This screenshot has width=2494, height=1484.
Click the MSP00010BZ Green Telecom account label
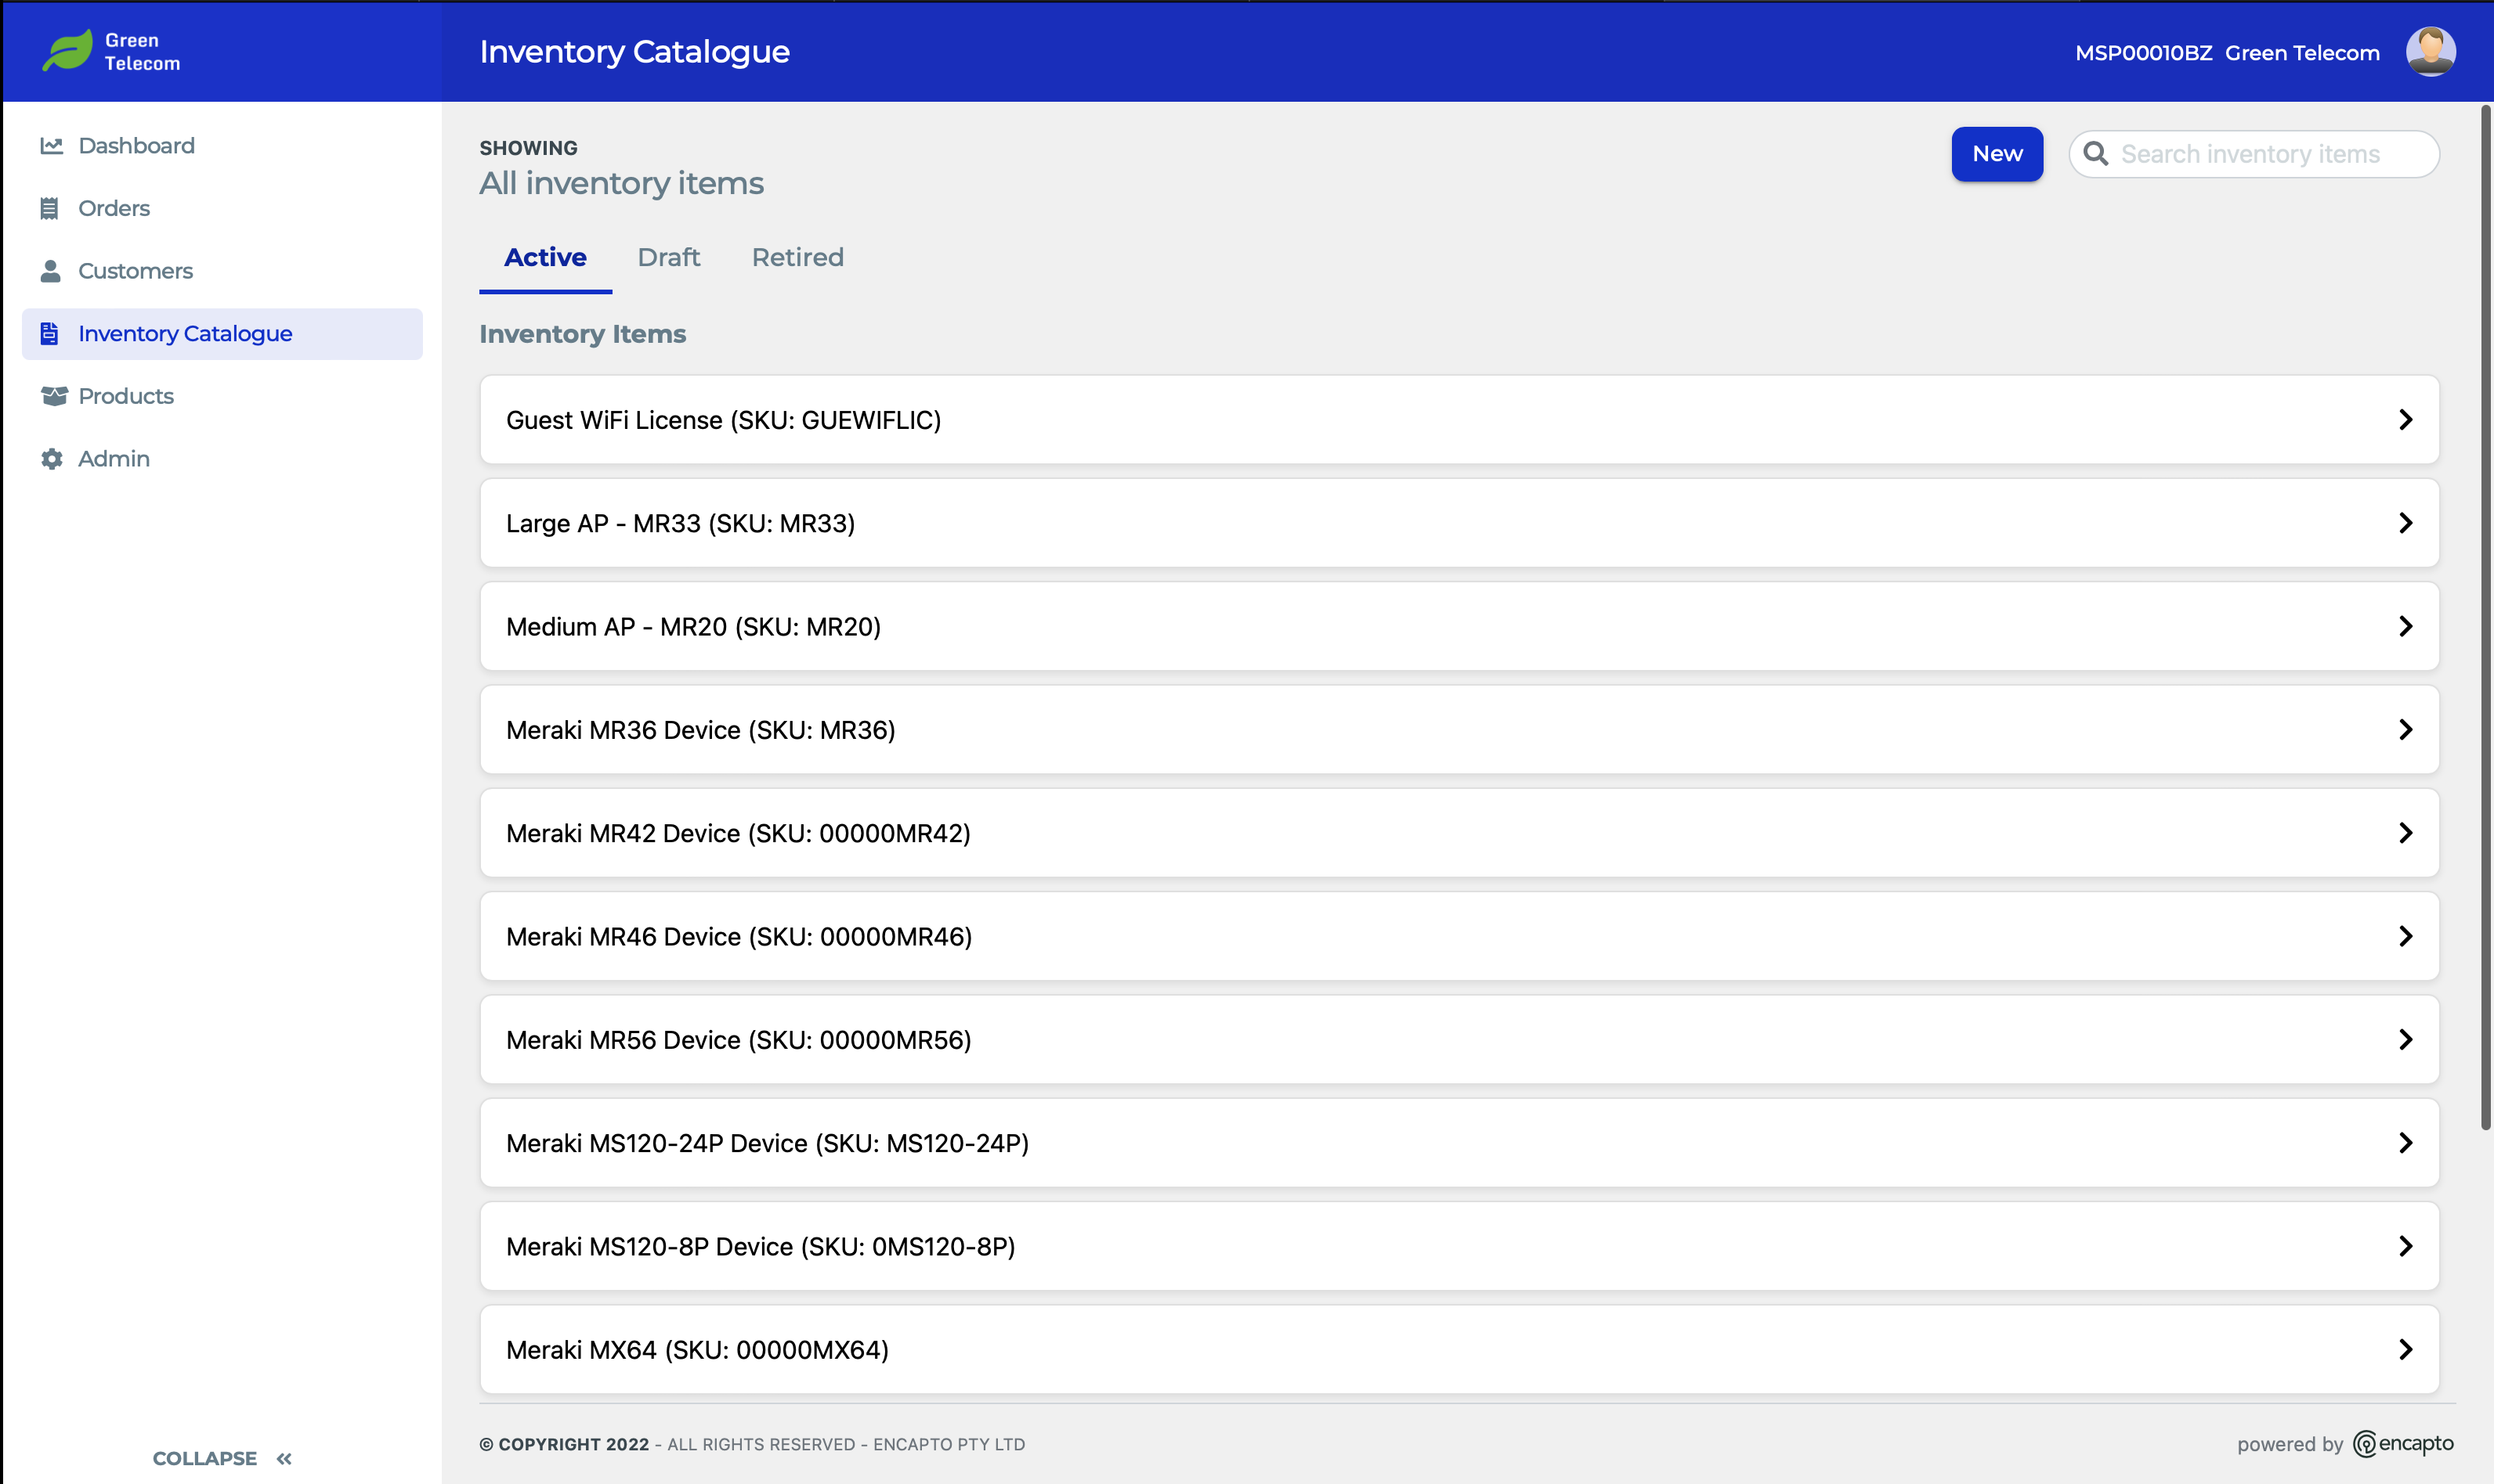(x=2227, y=53)
